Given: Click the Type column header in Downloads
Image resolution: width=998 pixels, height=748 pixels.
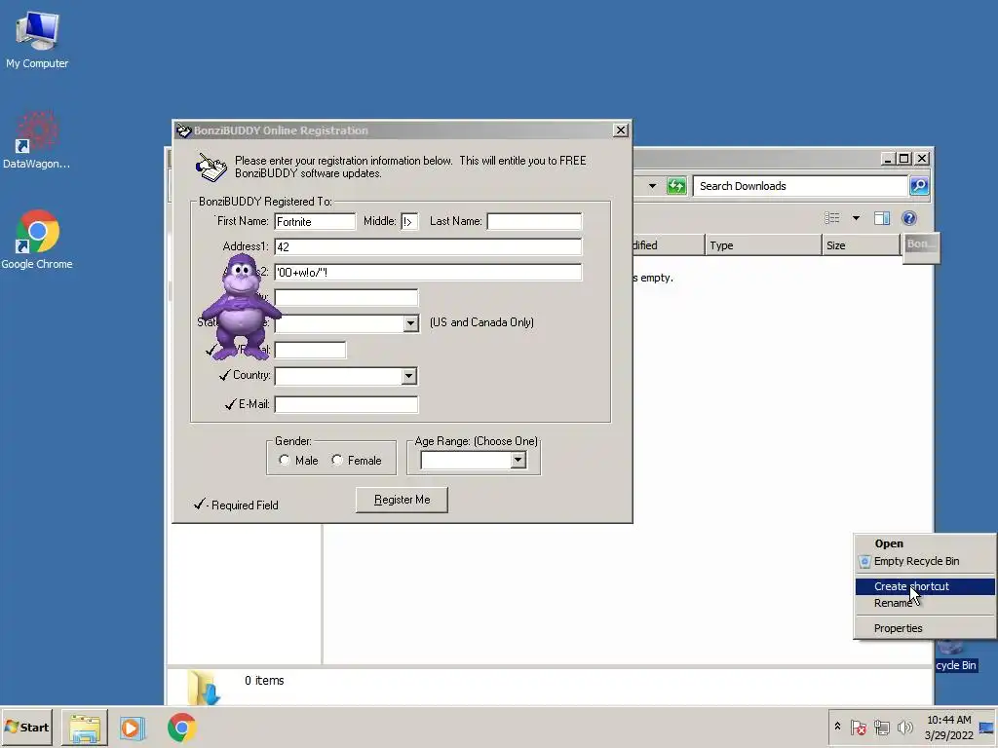Looking at the screenshot, I should 763,244.
